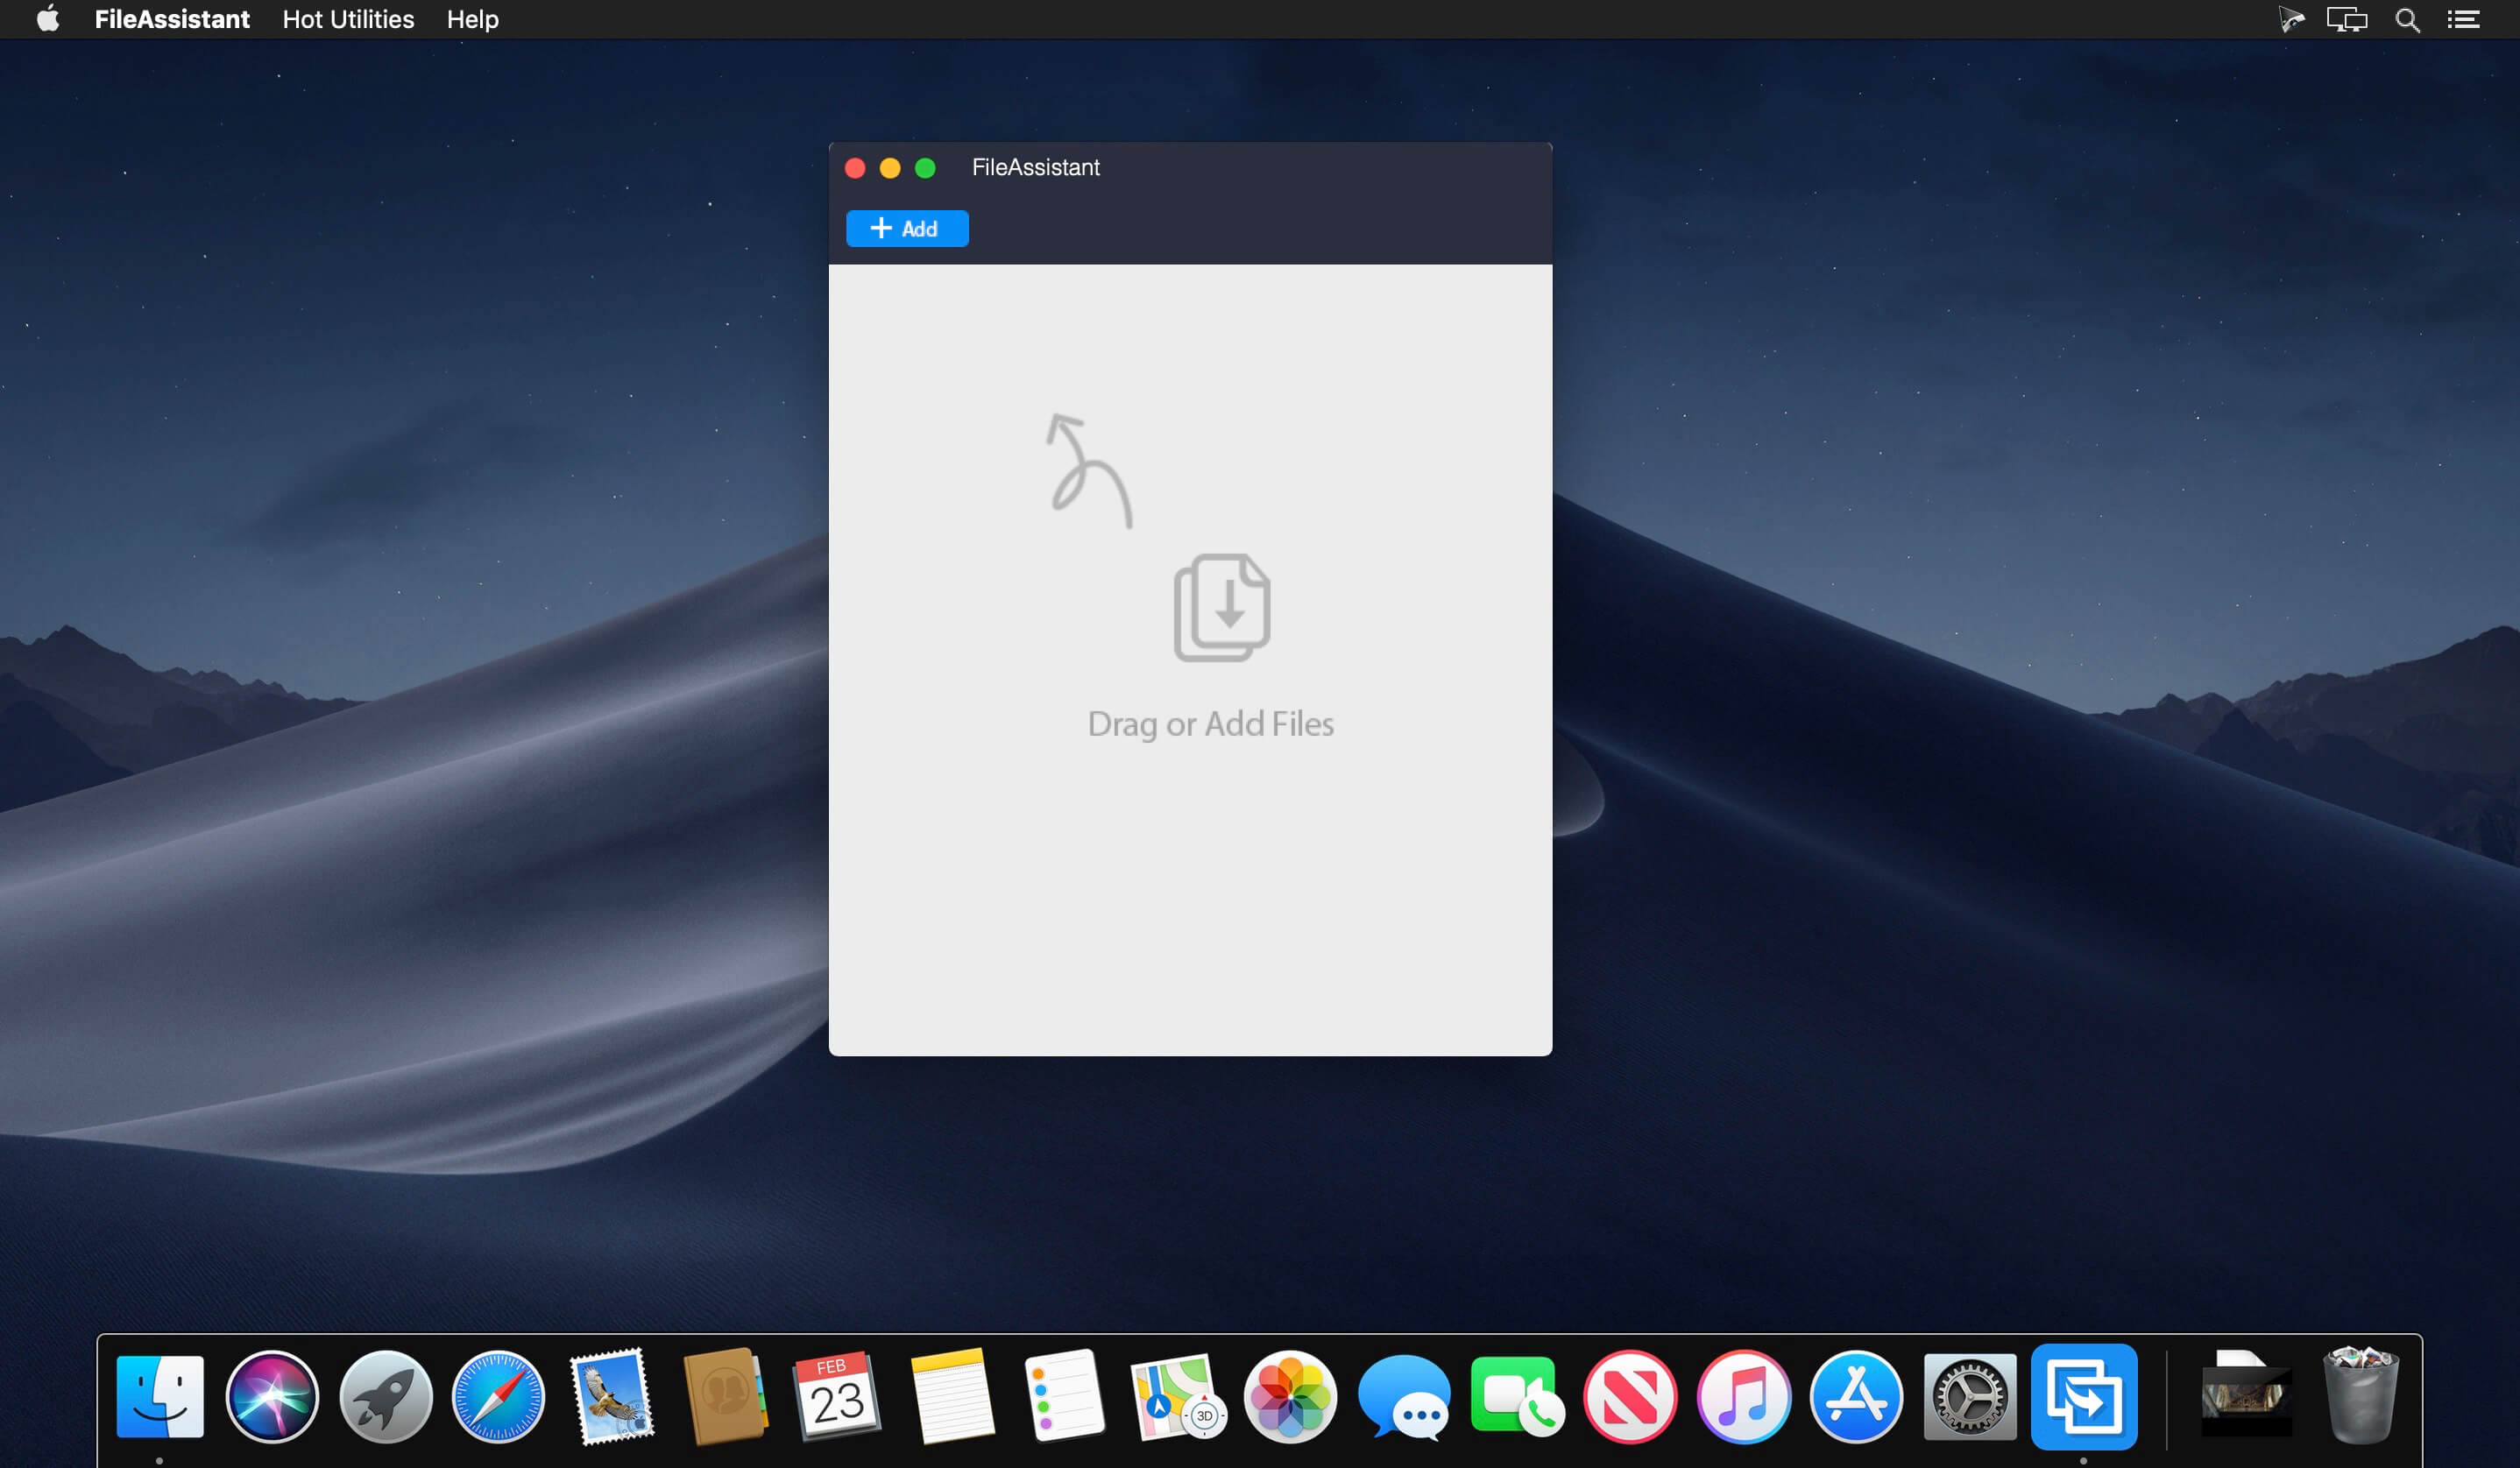
Task: Click the blue Add button
Action: tap(907, 229)
